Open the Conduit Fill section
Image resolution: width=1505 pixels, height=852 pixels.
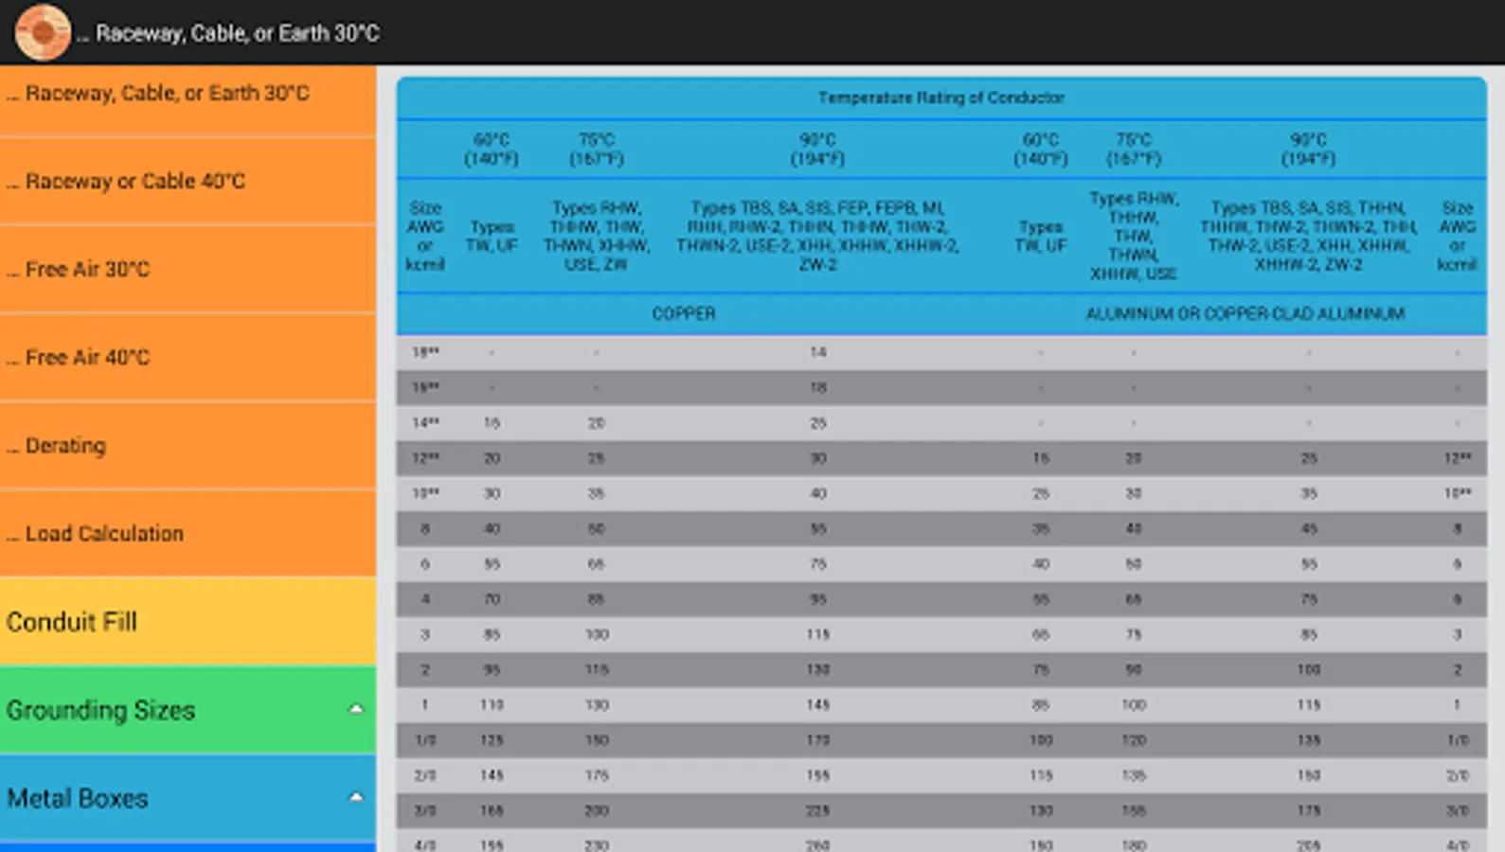pyautogui.click(x=188, y=622)
